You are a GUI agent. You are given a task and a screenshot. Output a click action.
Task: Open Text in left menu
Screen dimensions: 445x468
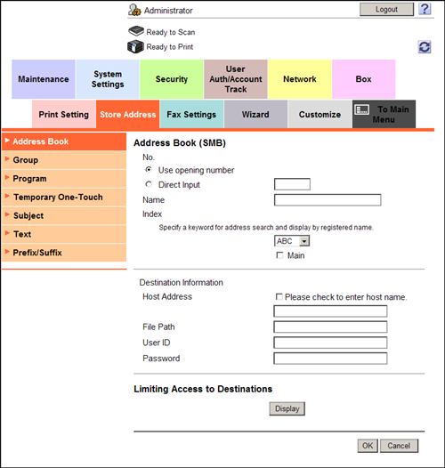[64, 234]
